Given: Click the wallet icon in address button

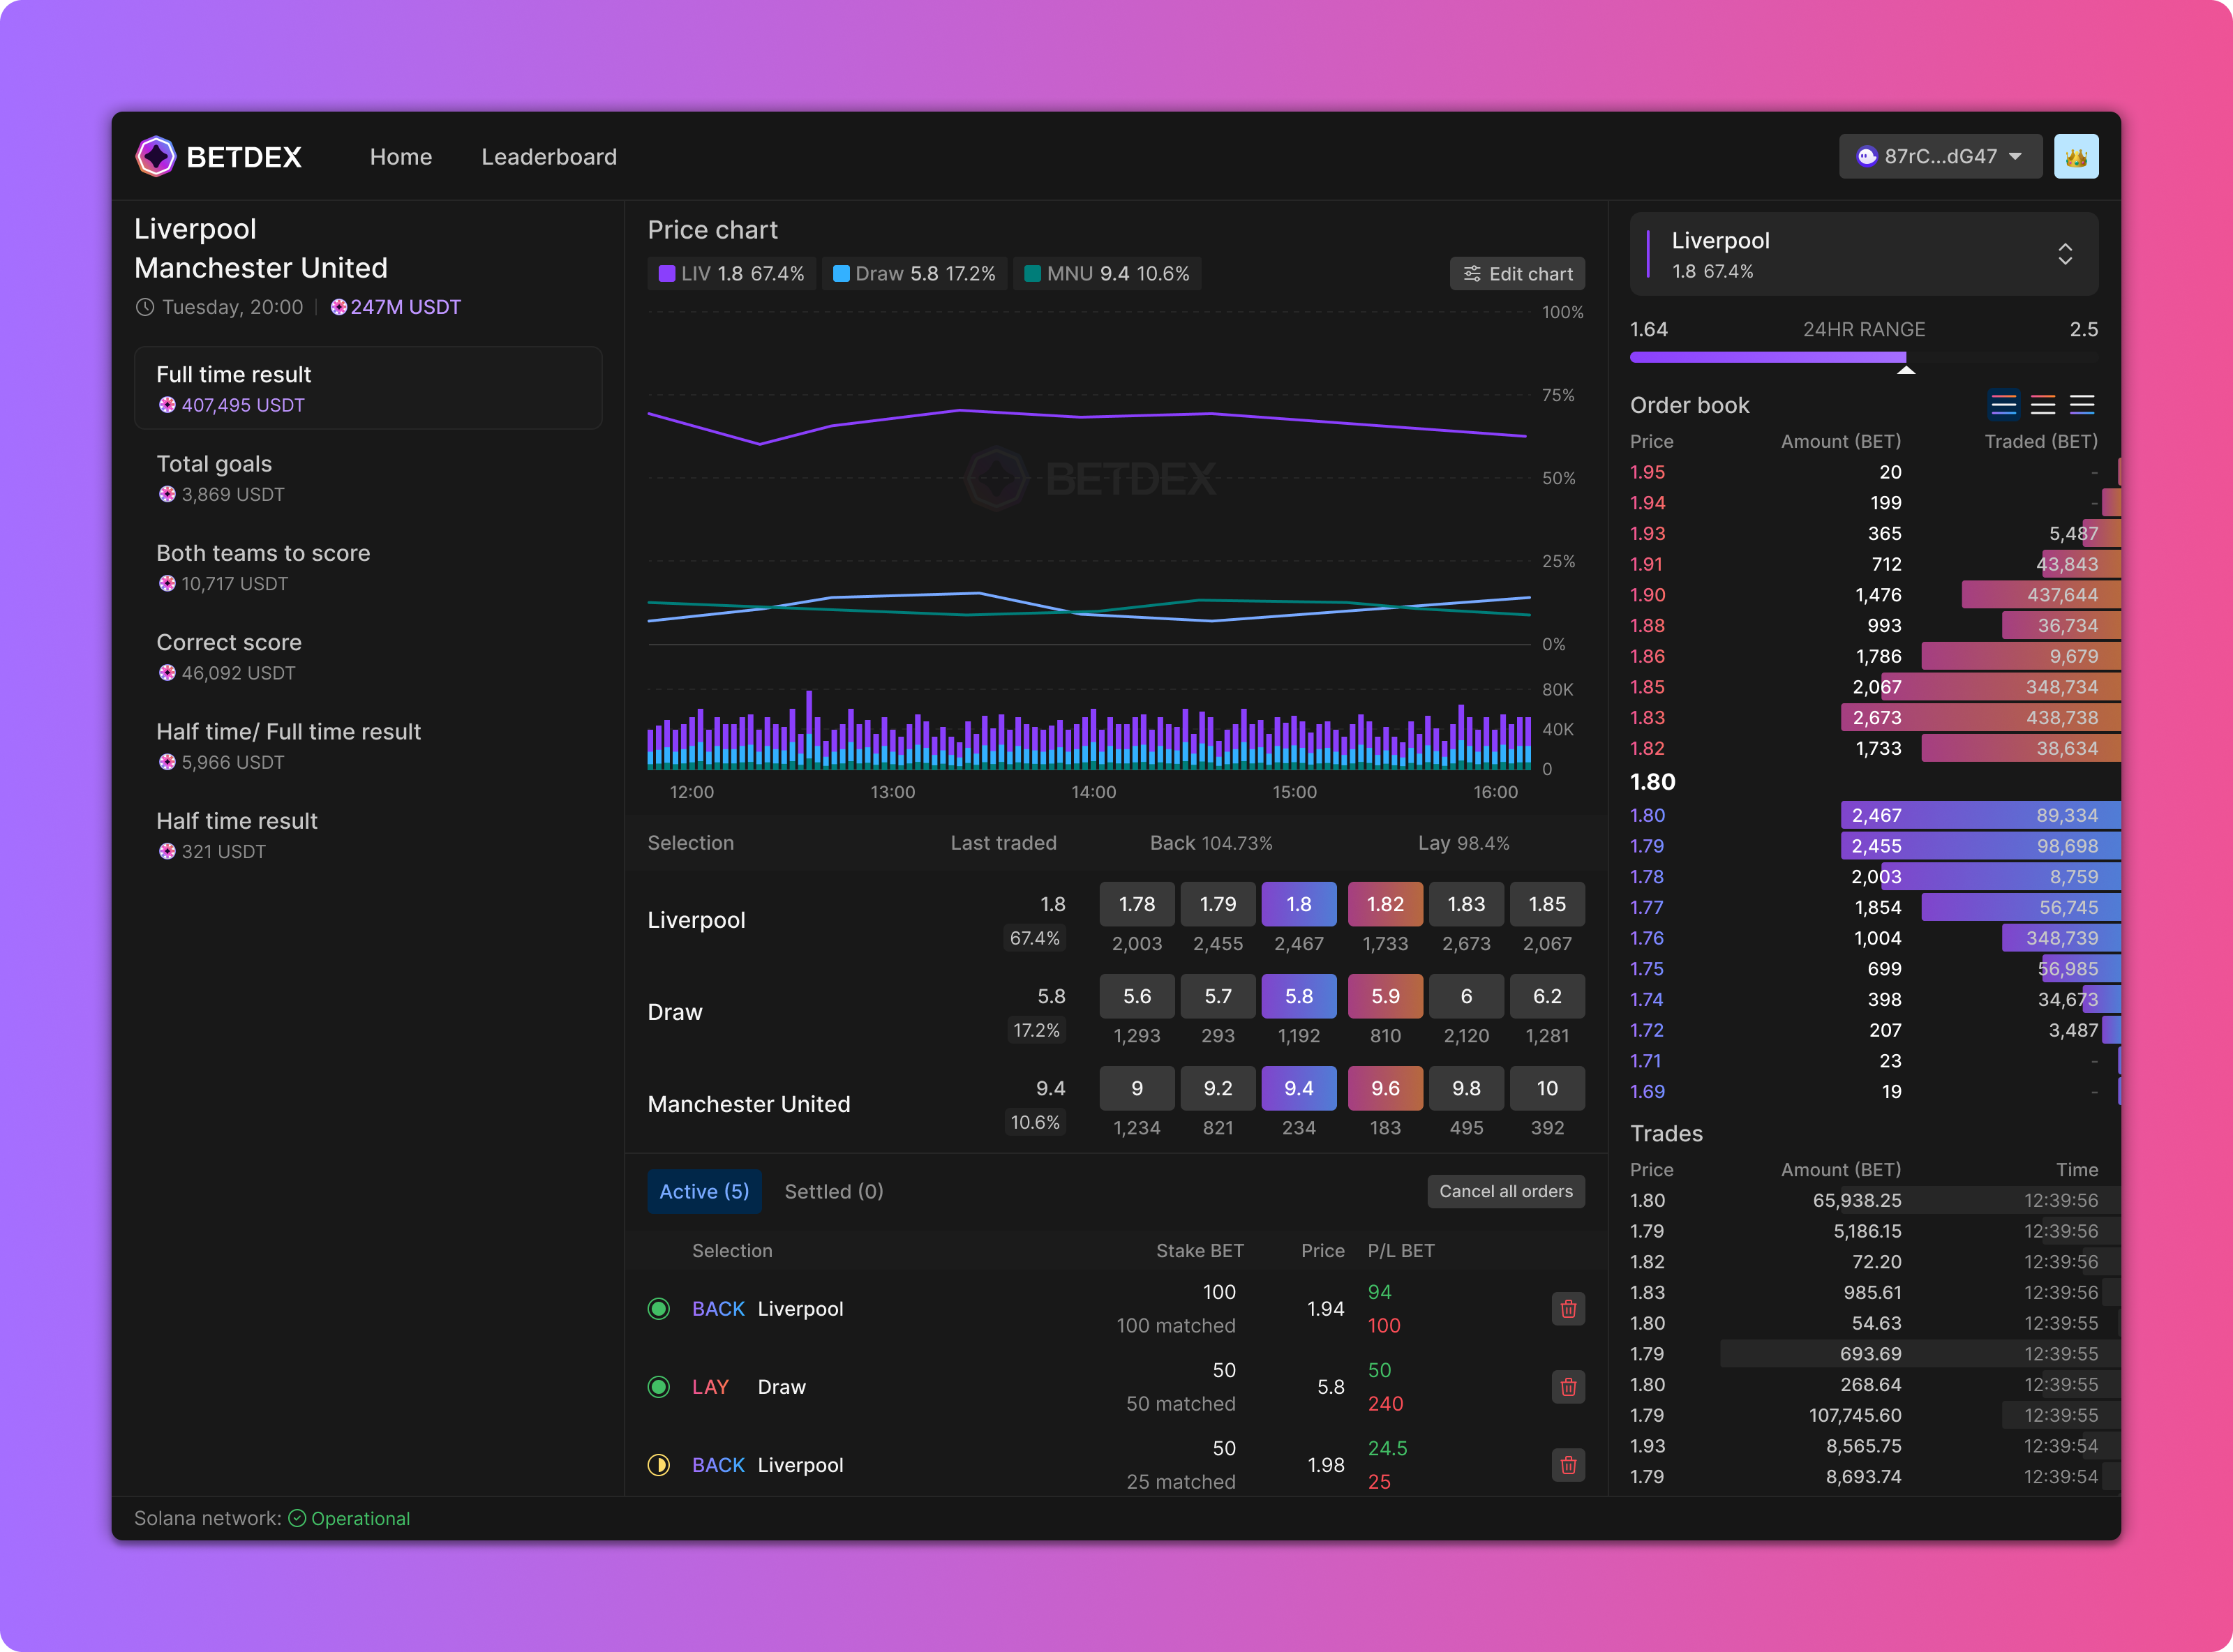Looking at the screenshot, I should coord(1866,157).
